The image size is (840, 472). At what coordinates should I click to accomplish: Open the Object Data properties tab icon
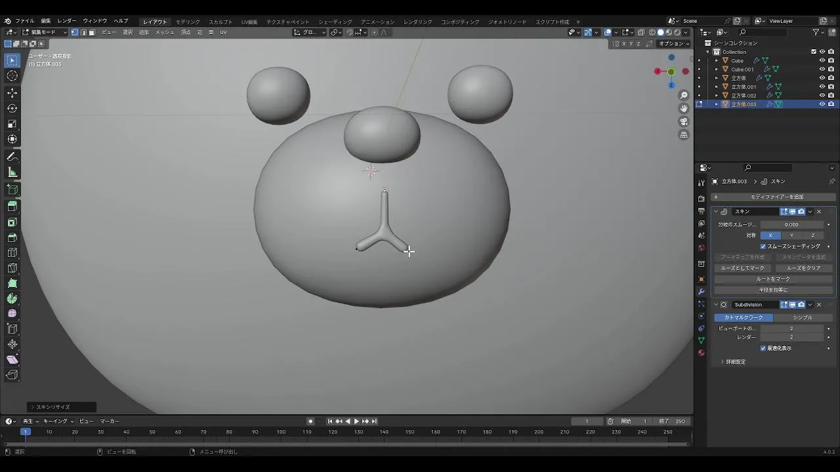pos(702,341)
